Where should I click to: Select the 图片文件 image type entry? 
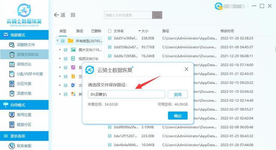[x=90, y=50]
